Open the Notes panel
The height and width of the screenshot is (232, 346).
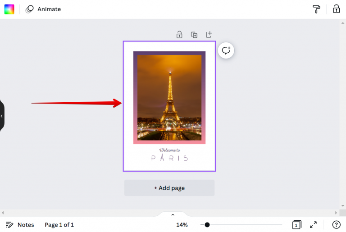point(20,225)
